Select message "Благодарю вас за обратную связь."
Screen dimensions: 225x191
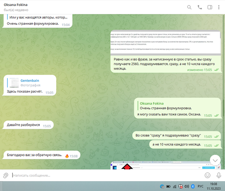[x=34, y=155]
